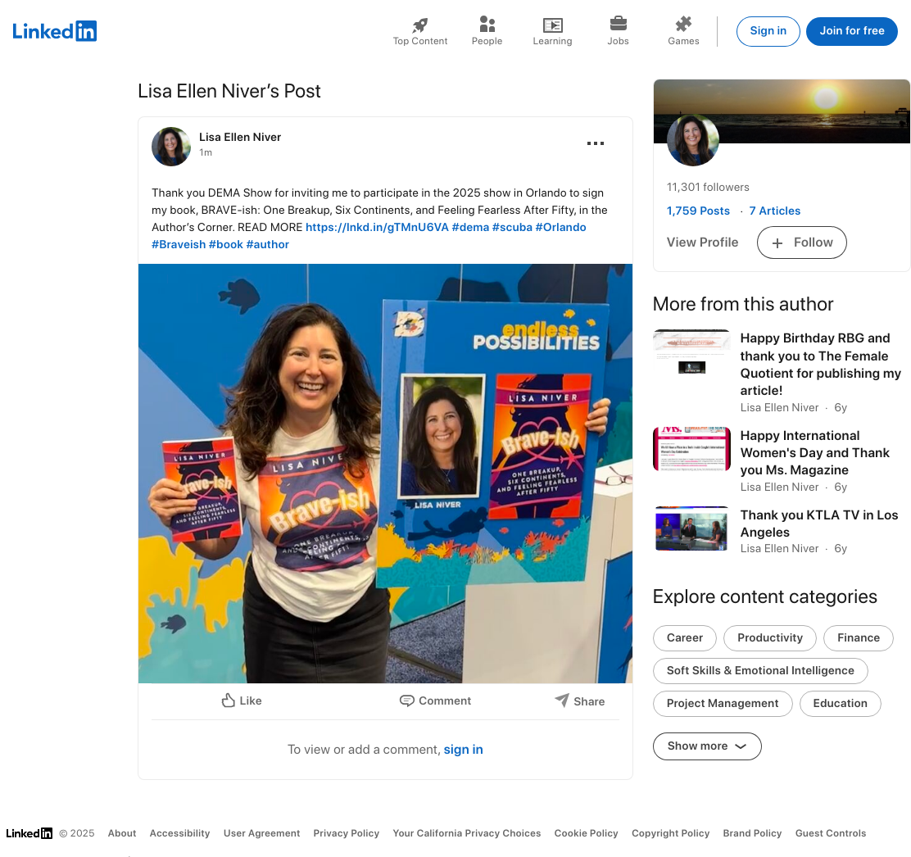Open the KTLA TV article thumbnail
The width and height of the screenshot is (911, 857).
[x=691, y=528]
